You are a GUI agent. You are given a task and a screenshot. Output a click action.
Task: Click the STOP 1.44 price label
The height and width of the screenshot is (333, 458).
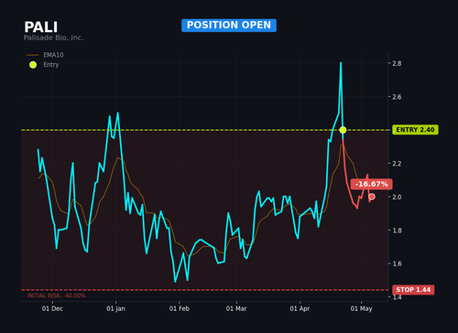coord(413,290)
